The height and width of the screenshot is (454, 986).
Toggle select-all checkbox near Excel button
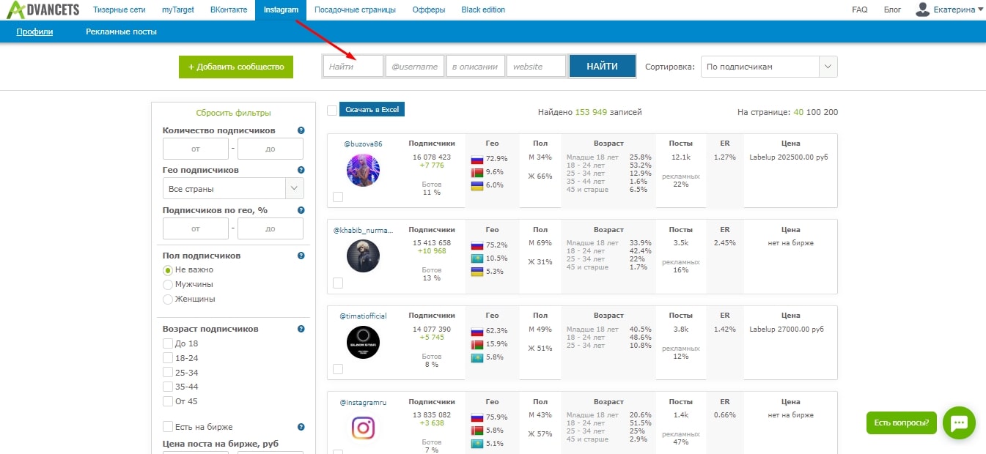332,110
